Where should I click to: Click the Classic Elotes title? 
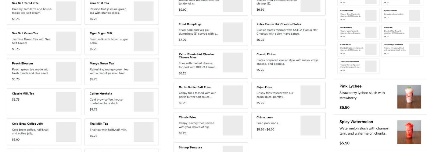(266, 54)
